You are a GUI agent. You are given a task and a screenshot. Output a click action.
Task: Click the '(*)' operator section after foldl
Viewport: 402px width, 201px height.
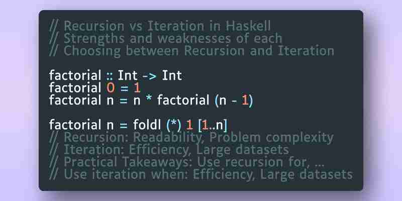[x=174, y=125]
